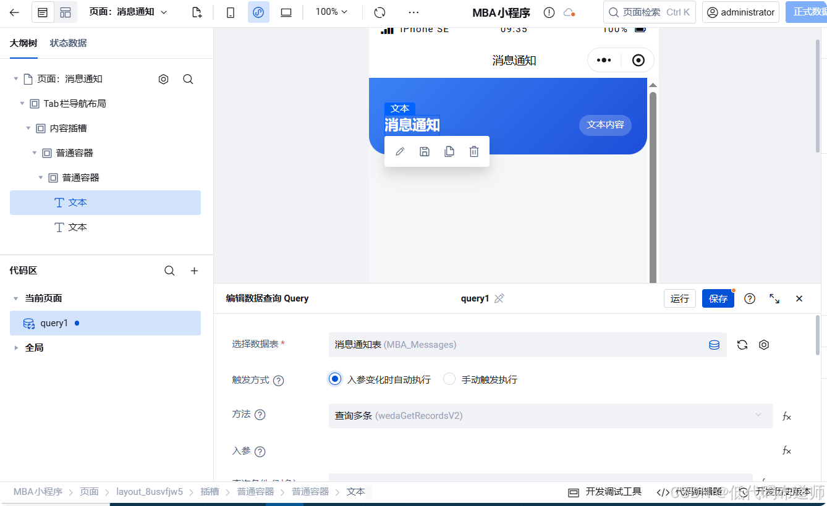827x506 pixels.
Task: Click the fx icon in 入参 row
Action: tap(787, 450)
